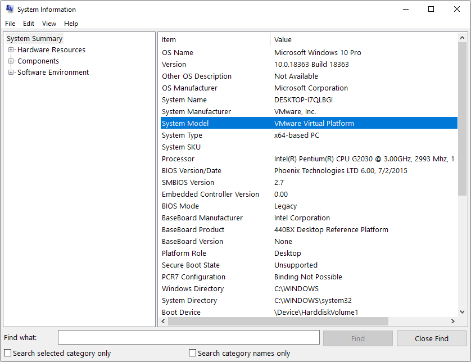Select the System SKU row
Image resolution: width=471 pixels, height=362 pixels.
[x=309, y=147]
